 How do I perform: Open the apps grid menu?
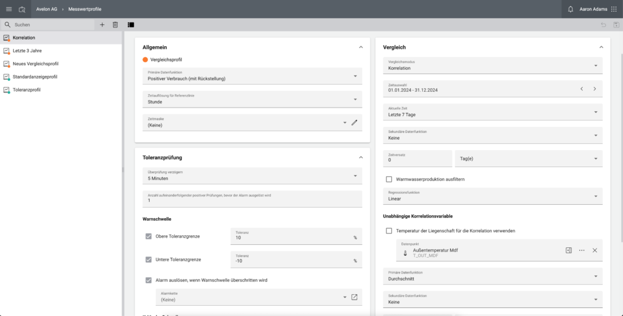pyautogui.click(x=613, y=9)
